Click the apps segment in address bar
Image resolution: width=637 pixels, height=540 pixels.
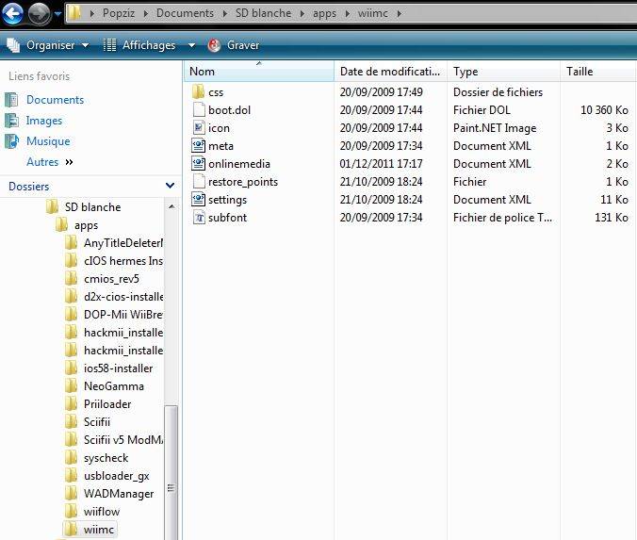324,14
